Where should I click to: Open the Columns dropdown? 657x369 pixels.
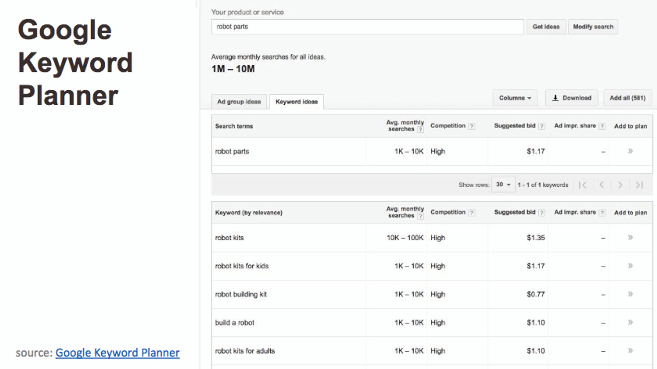[x=515, y=98]
